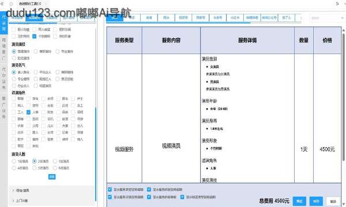
Task: Switch to the 小红书 tab
Action: (x=235, y=18)
